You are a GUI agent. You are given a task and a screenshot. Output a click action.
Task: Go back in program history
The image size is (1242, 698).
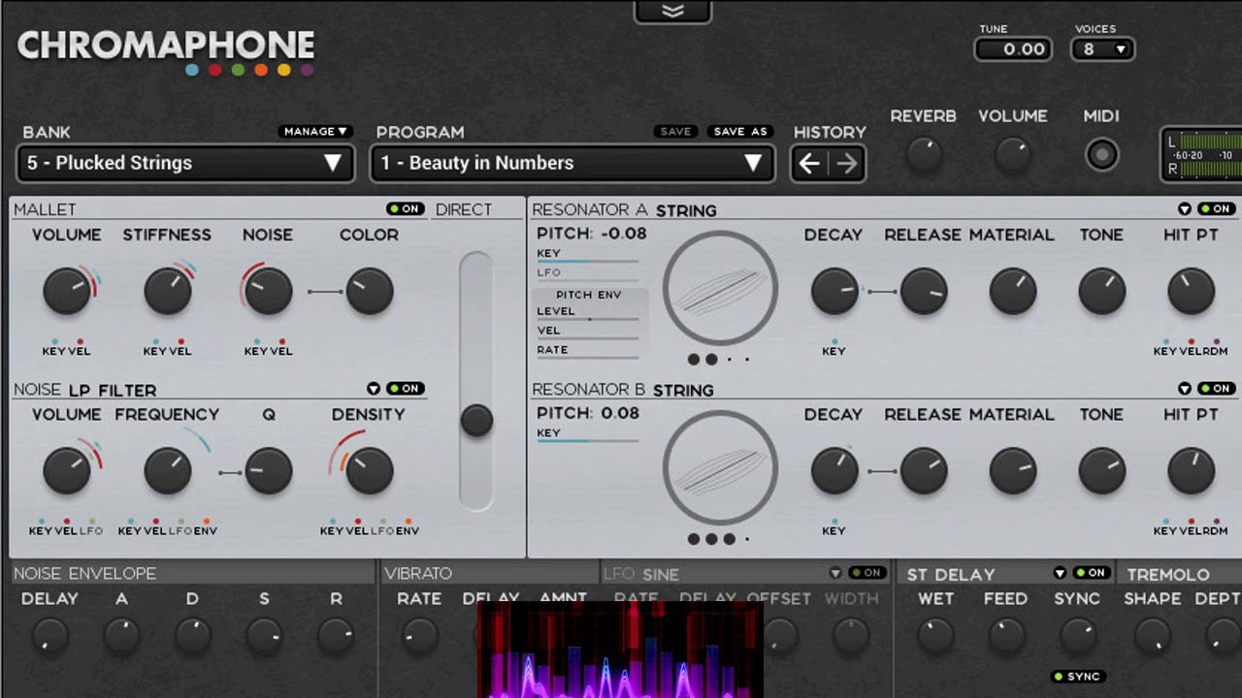coord(809,164)
